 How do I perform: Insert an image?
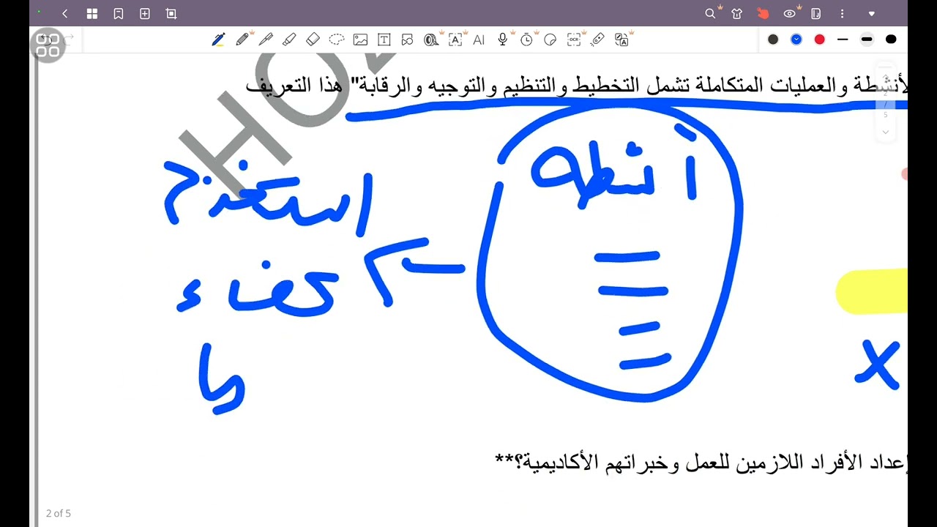[360, 40]
